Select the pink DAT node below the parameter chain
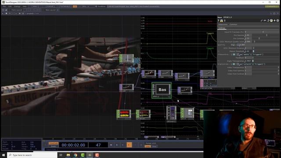The image size is (281, 158). [208, 83]
